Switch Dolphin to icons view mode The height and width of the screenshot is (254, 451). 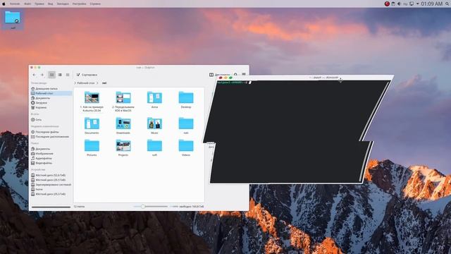(51, 75)
